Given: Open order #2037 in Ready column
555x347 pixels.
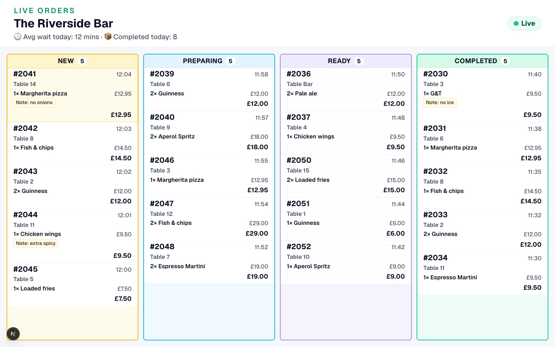Looking at the screenshot, I should (346, 133).
